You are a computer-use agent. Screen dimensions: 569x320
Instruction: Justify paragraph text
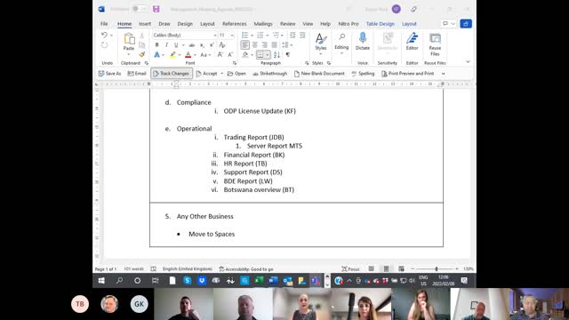pos(275,45)
